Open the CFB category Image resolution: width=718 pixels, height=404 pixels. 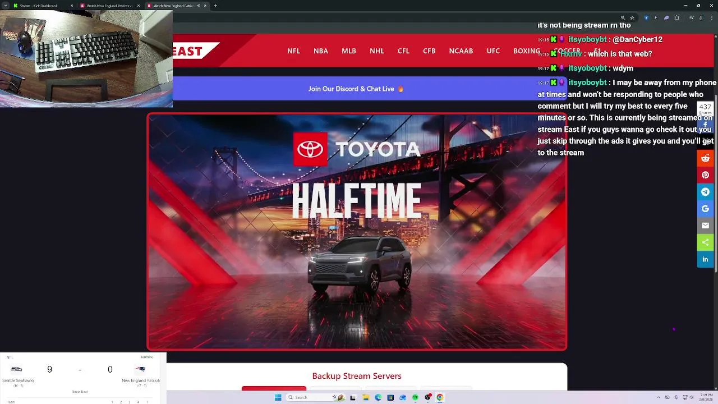click(429, 51)
